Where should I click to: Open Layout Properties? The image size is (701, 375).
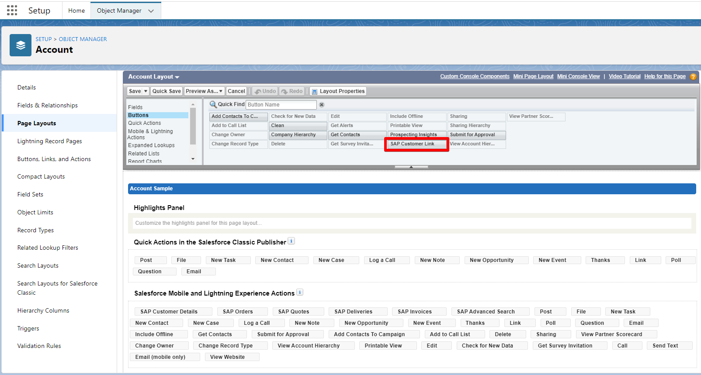pos(338,91)
